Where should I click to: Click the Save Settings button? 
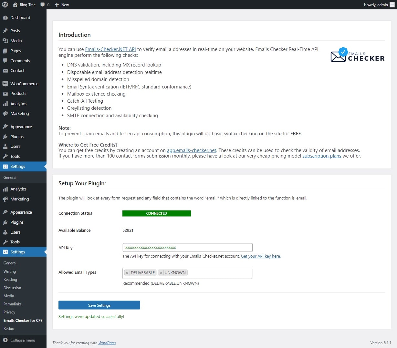pyautogui.click(x=99, y=305)
